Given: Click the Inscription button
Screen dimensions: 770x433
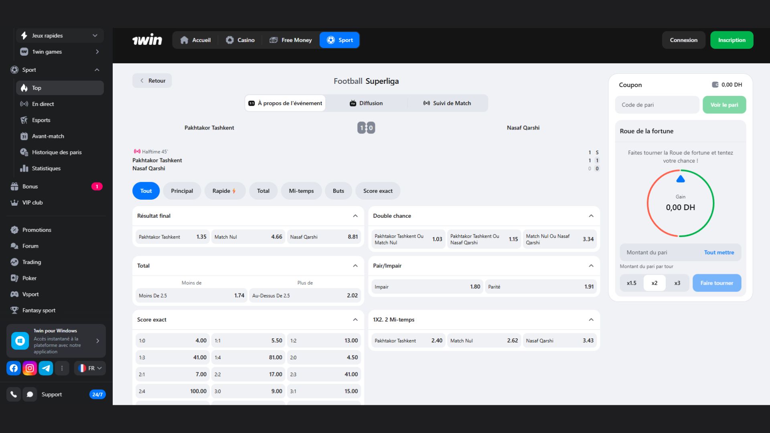Looking at the screenshot, I should point(731,40).
